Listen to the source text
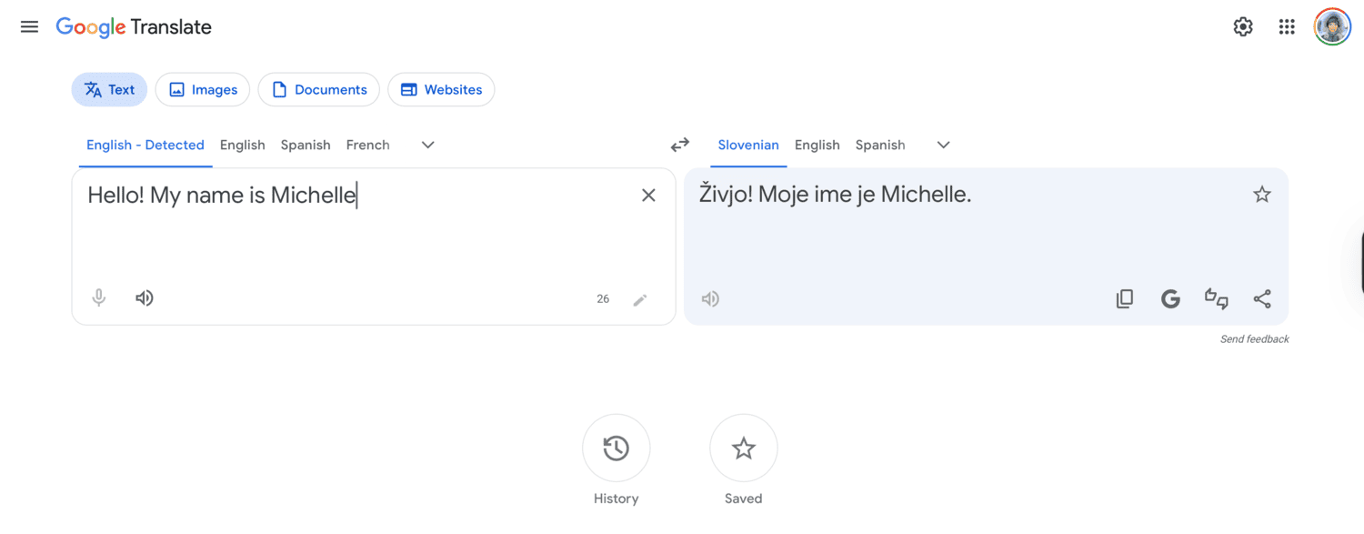1364x534 pixels. click(145, 297)
